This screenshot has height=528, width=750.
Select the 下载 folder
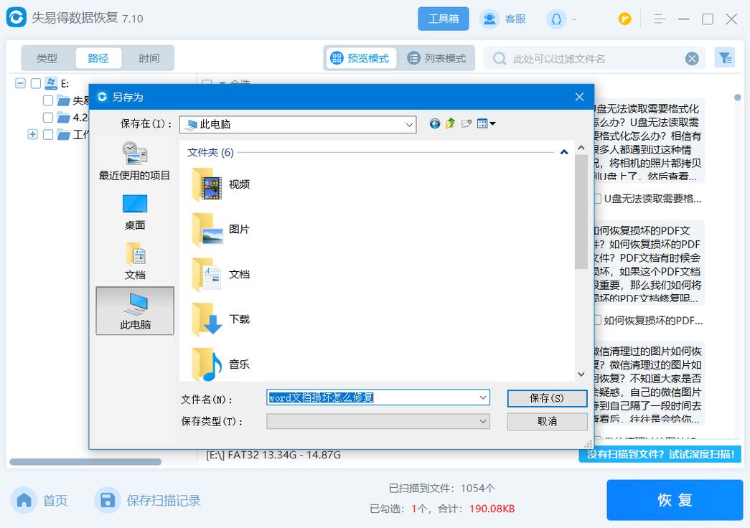coord(220,319)
